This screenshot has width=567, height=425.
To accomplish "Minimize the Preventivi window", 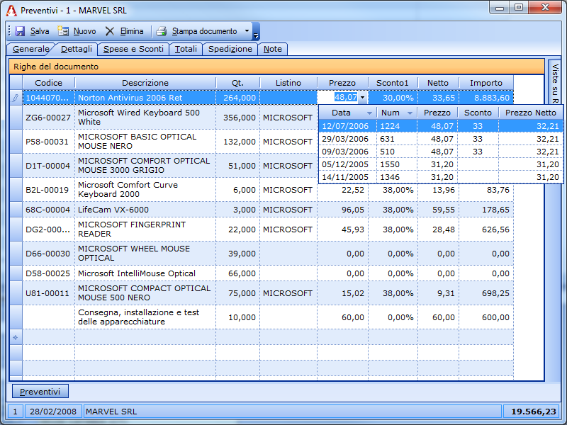I will pos(500,7).
